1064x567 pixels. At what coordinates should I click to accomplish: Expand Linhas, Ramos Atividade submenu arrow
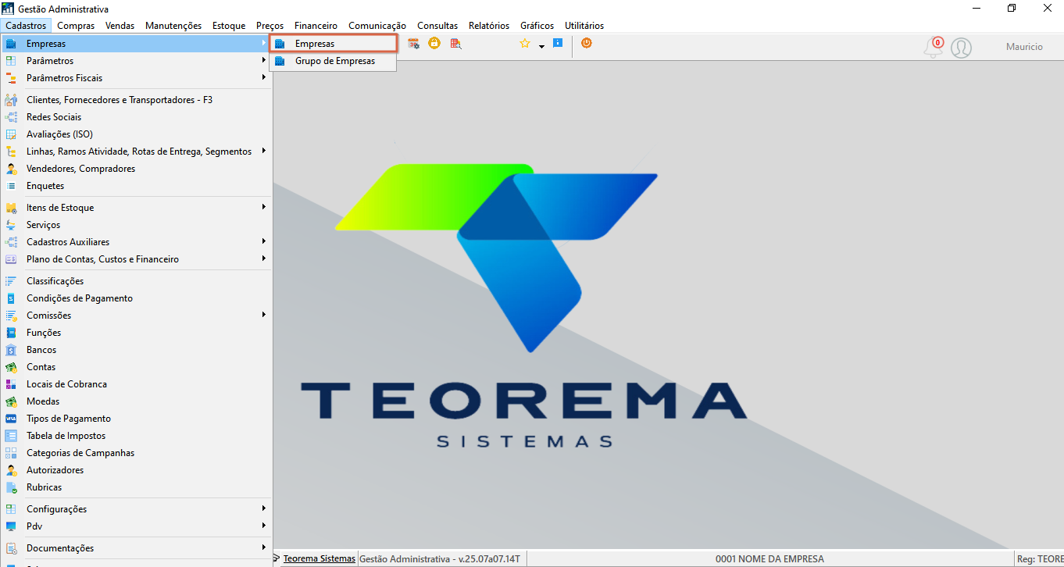pyautogui.click(x=265, y=151)
